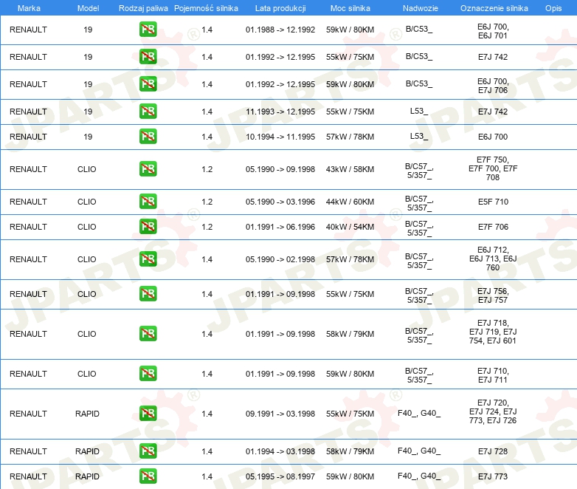The height and width of the screenshot is (489, 577).
Task: Click the fuel icon for Rapid 05.1995 -> 08.1997
Action: (x=148, y=476)
